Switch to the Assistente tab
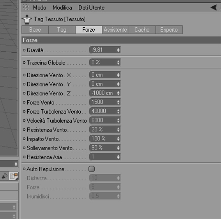221x219 pixels. [x=115, y=30]
